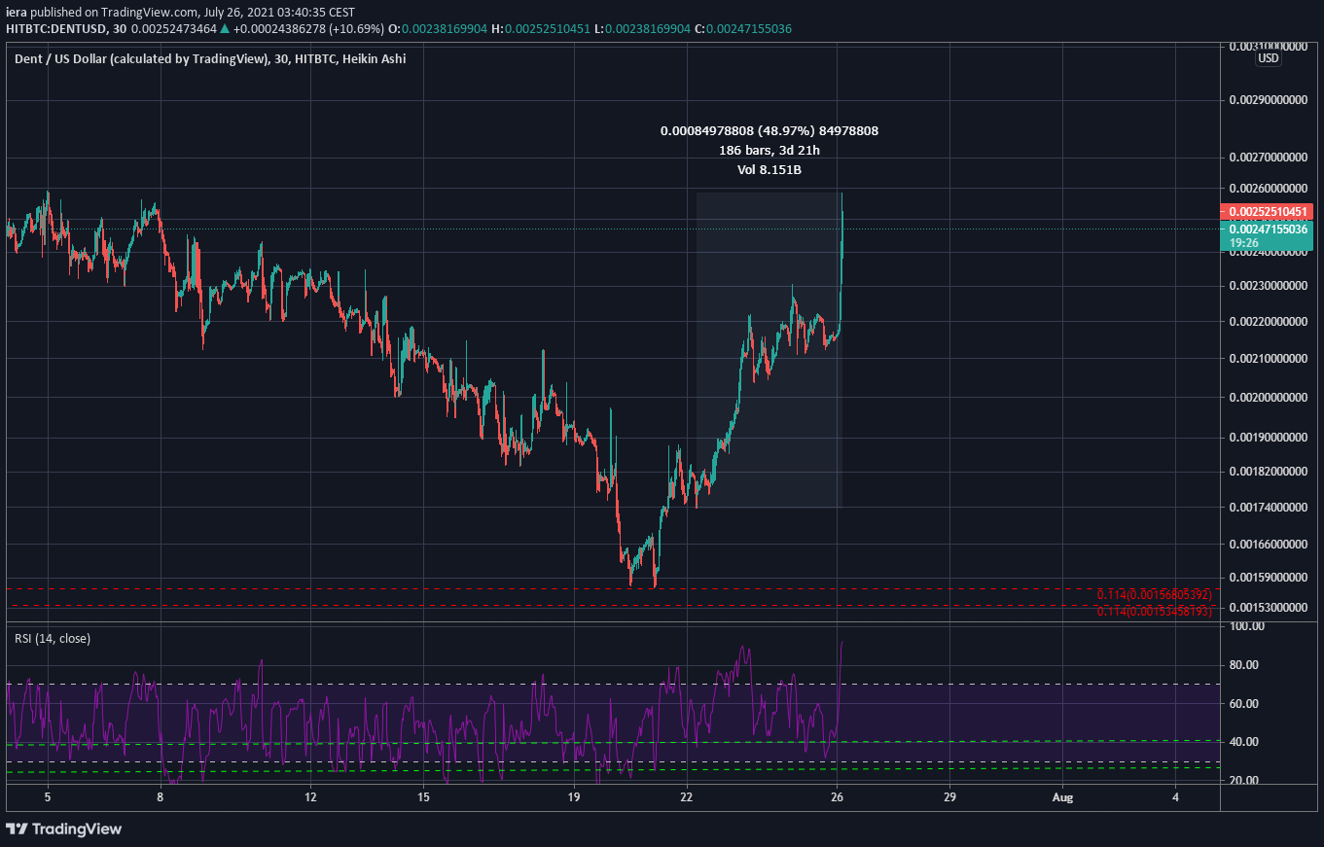This screenshot has height=847, width=1324.
Task: Click the 19:26 bar countdown timer
Action: point(1244,243)
